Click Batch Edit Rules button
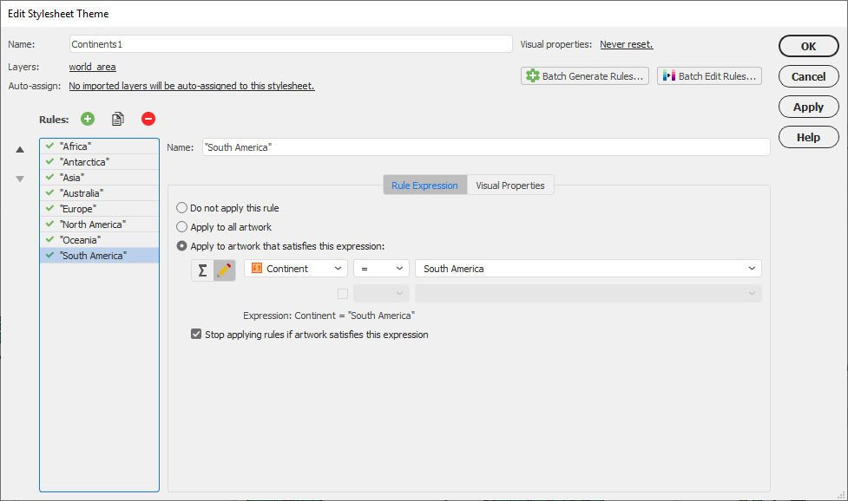 tap(709, 76)
